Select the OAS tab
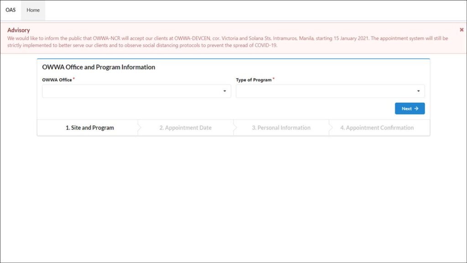Image resolution: width=467 pixels, height=263 pixels. pyautogui.click(x=10, y=10)
